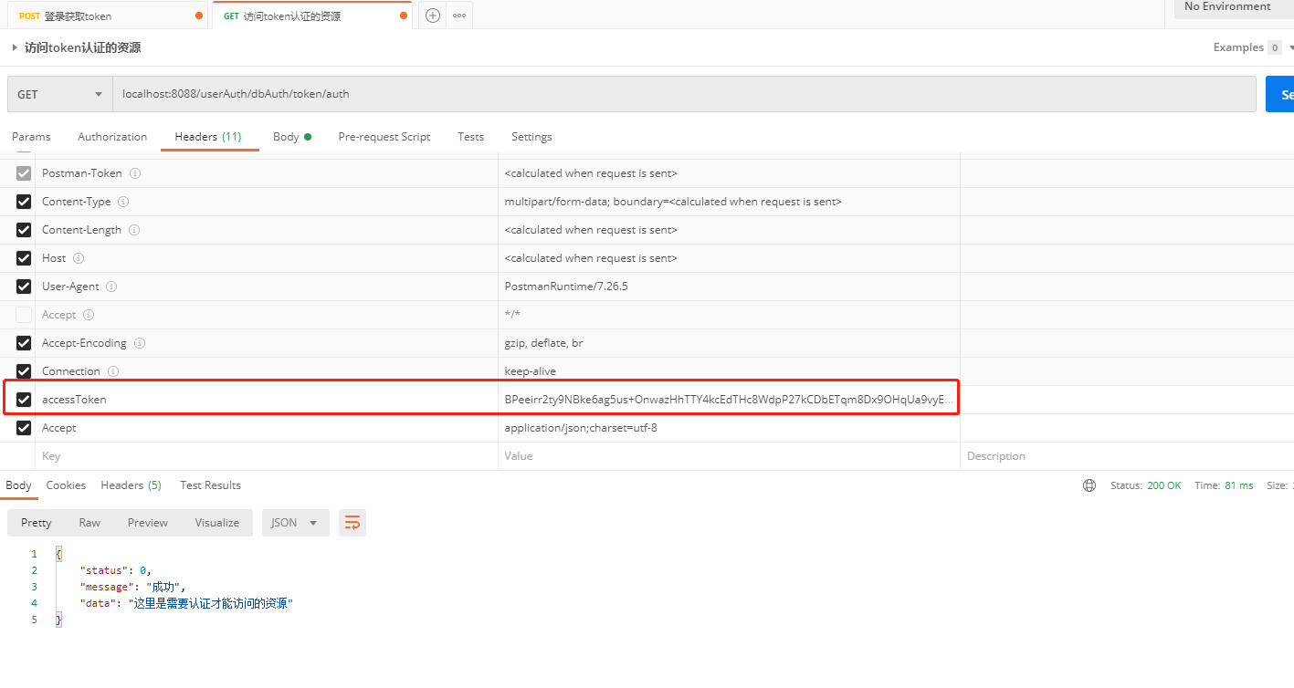The height and width of the screenshot is (688, 1294).
Task: Click the accessToken value cell
Action: pyautogui.click(x=729, y=400)
